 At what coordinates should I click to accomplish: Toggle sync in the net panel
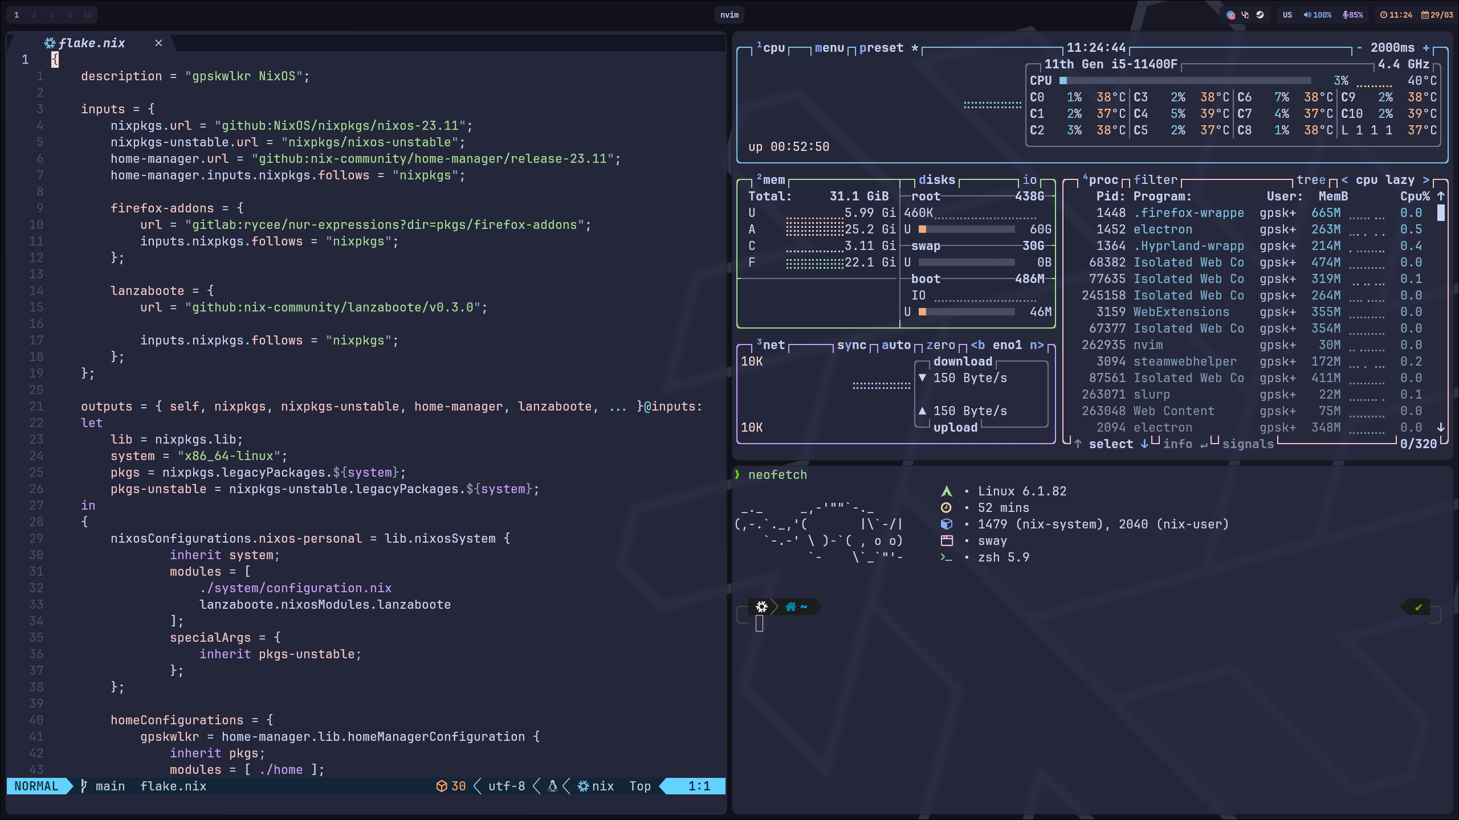click(851, 345)
